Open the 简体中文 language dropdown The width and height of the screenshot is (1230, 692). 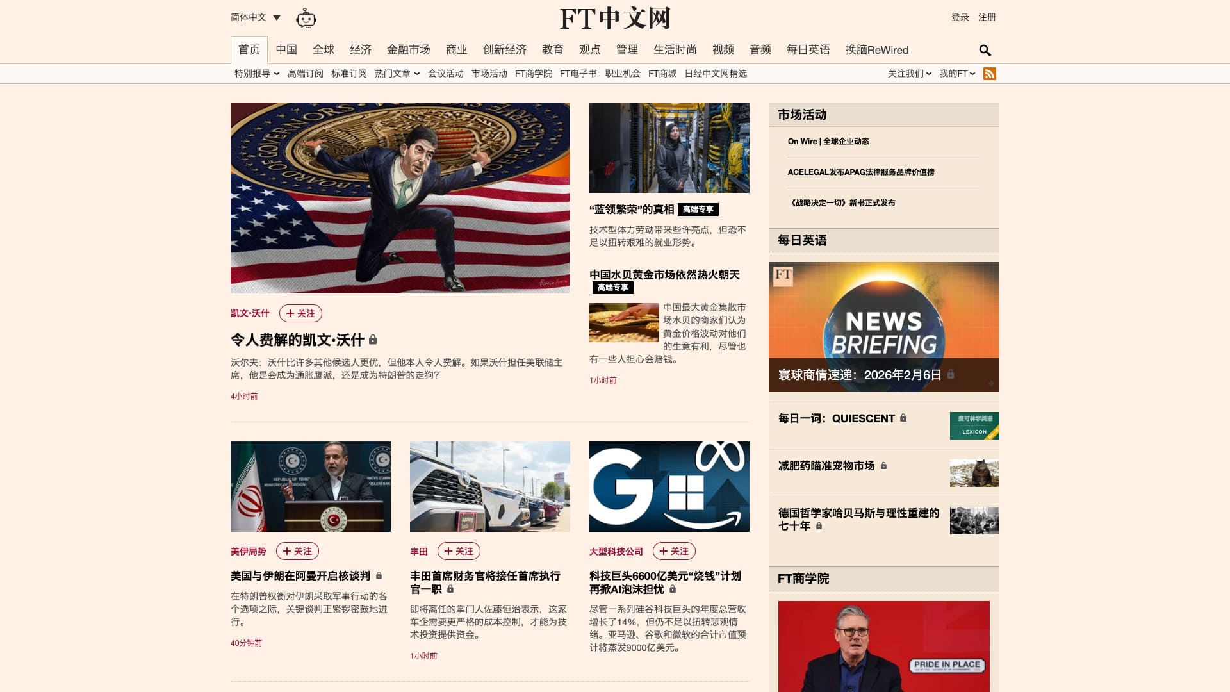pyautogui.click(x=256, y=17)
